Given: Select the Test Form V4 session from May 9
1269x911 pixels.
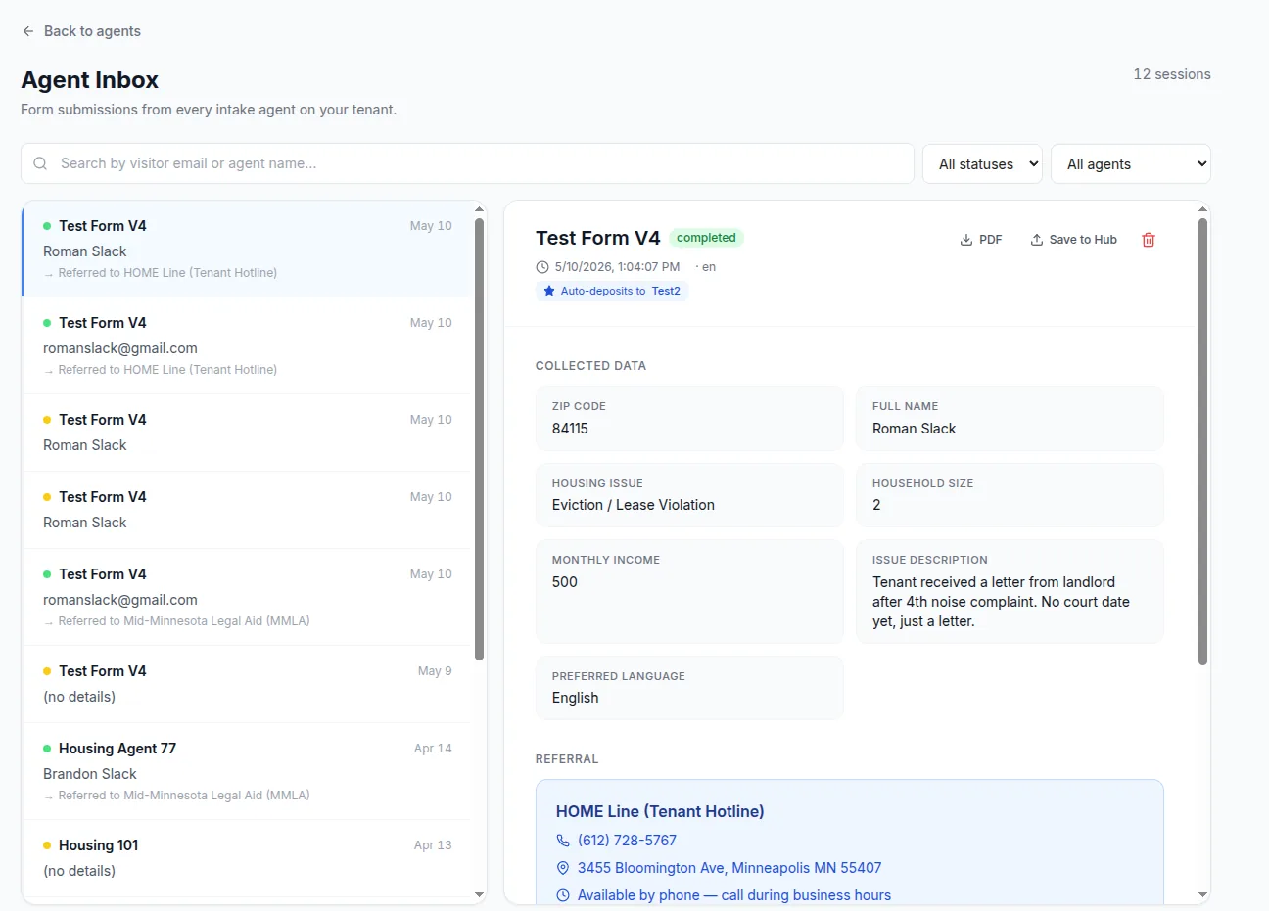Looking at the screenshot, I should click(x=247, y=684).
